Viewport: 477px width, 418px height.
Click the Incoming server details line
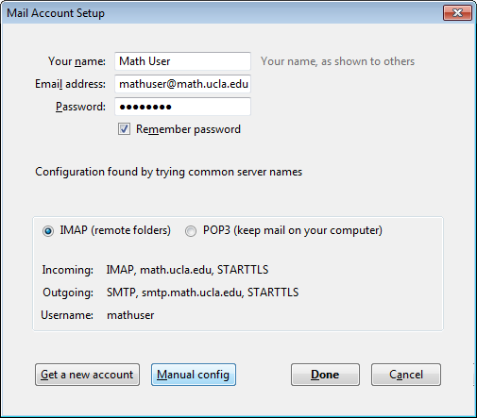(187, 270)
